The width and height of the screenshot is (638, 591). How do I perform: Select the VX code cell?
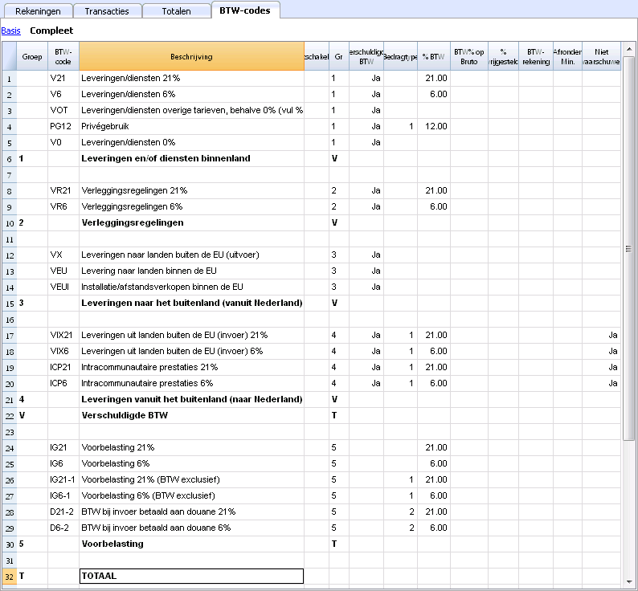point(63,255)
